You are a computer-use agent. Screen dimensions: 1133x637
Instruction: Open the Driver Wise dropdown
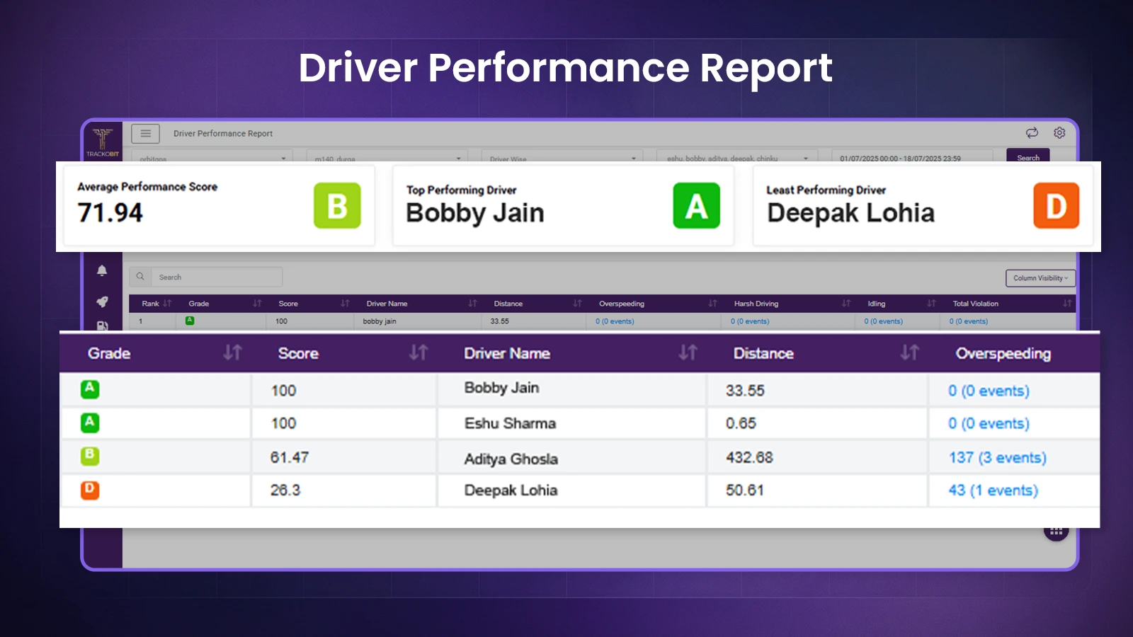pos(563,157)
